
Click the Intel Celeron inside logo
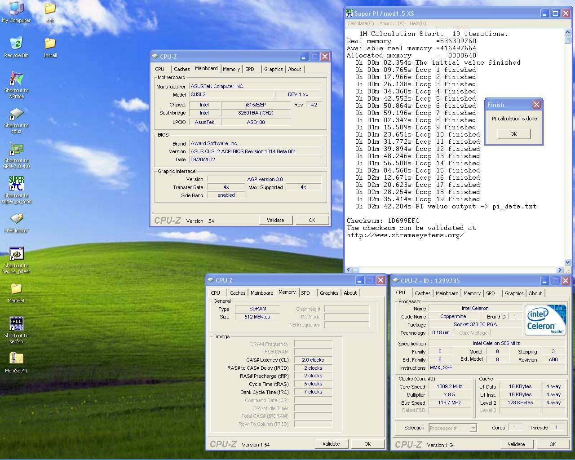click(545, 320)
